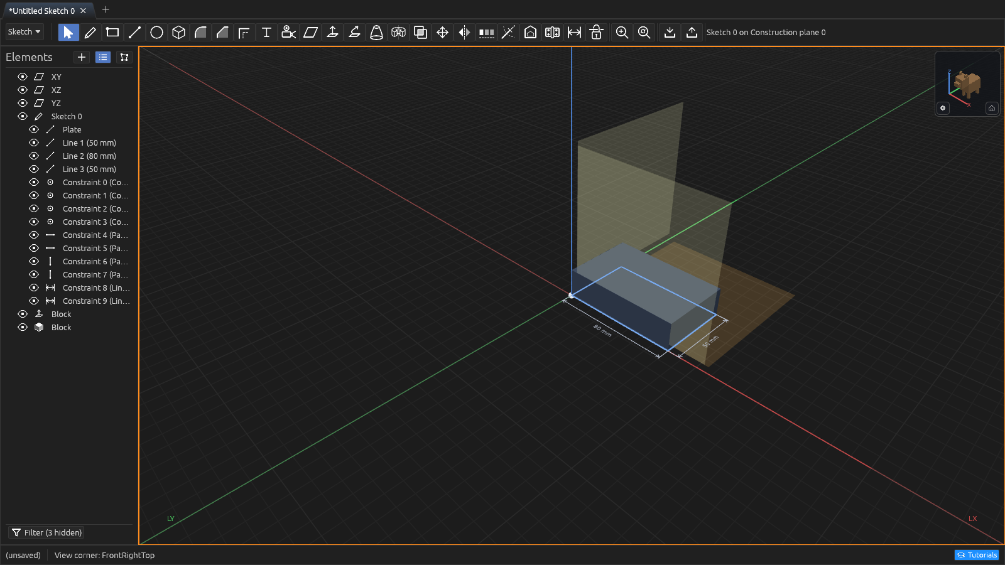Select the offset corner lines tool

(244, 32)
